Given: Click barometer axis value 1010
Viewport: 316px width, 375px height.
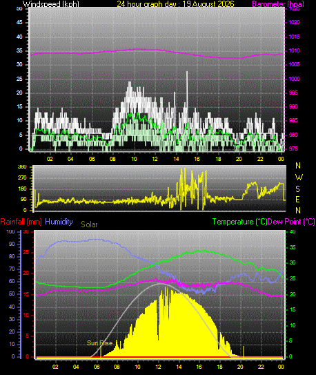Looking at the screenshot, I should pos(294,50).
